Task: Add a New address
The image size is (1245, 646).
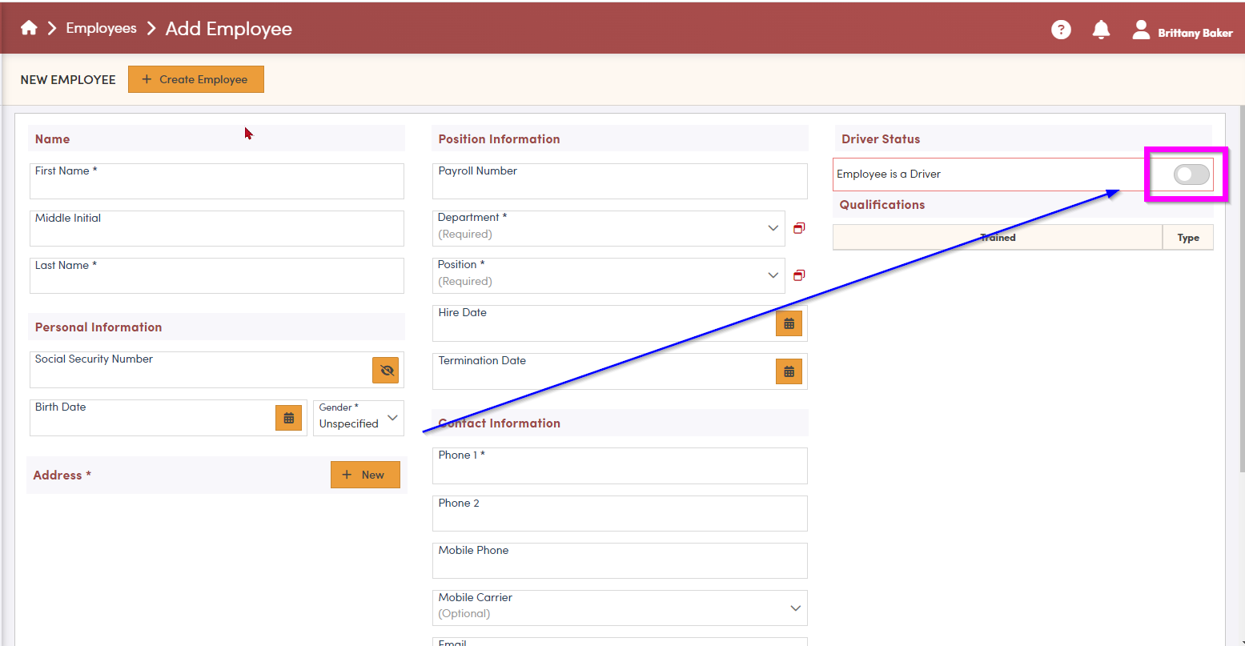Action: click(364, 475)
